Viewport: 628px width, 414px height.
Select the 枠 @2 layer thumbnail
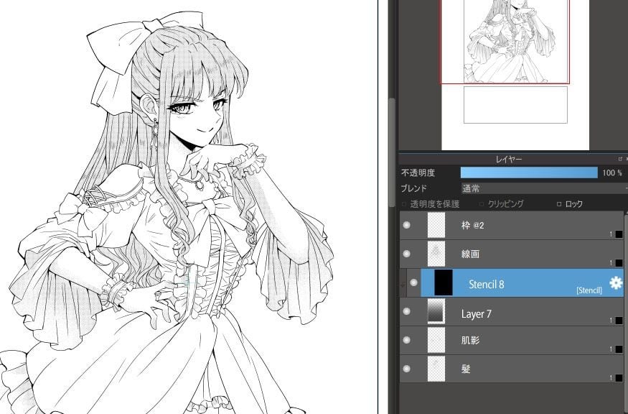(x=436, y=225)
